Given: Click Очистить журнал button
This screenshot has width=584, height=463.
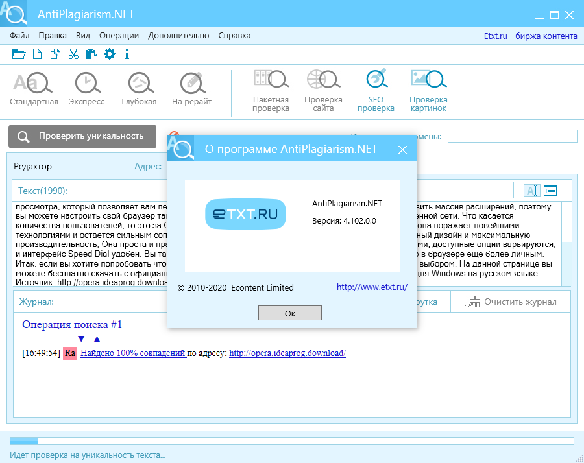Looking at the screenshot, I should coord(511,302).
